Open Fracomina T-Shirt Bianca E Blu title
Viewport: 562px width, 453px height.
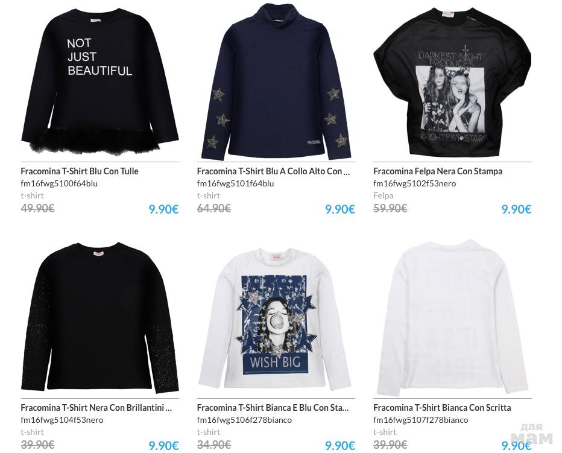(x=273, y=407)
